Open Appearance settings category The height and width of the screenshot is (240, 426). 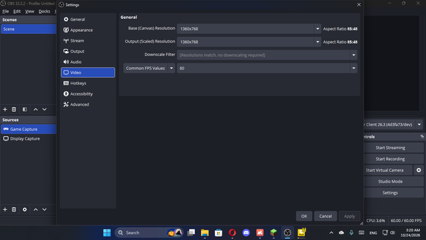pyautogui.click(x=88, y=30)
